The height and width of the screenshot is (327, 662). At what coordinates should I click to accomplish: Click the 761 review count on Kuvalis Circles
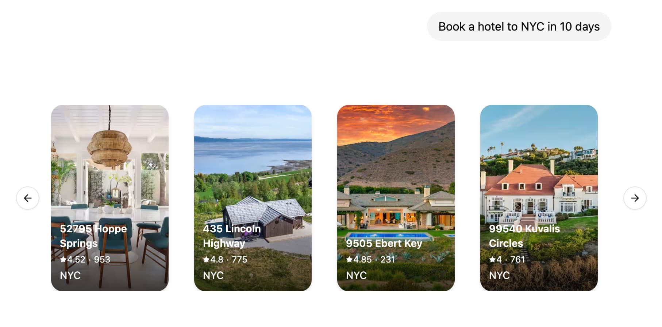tap(518, 260)
